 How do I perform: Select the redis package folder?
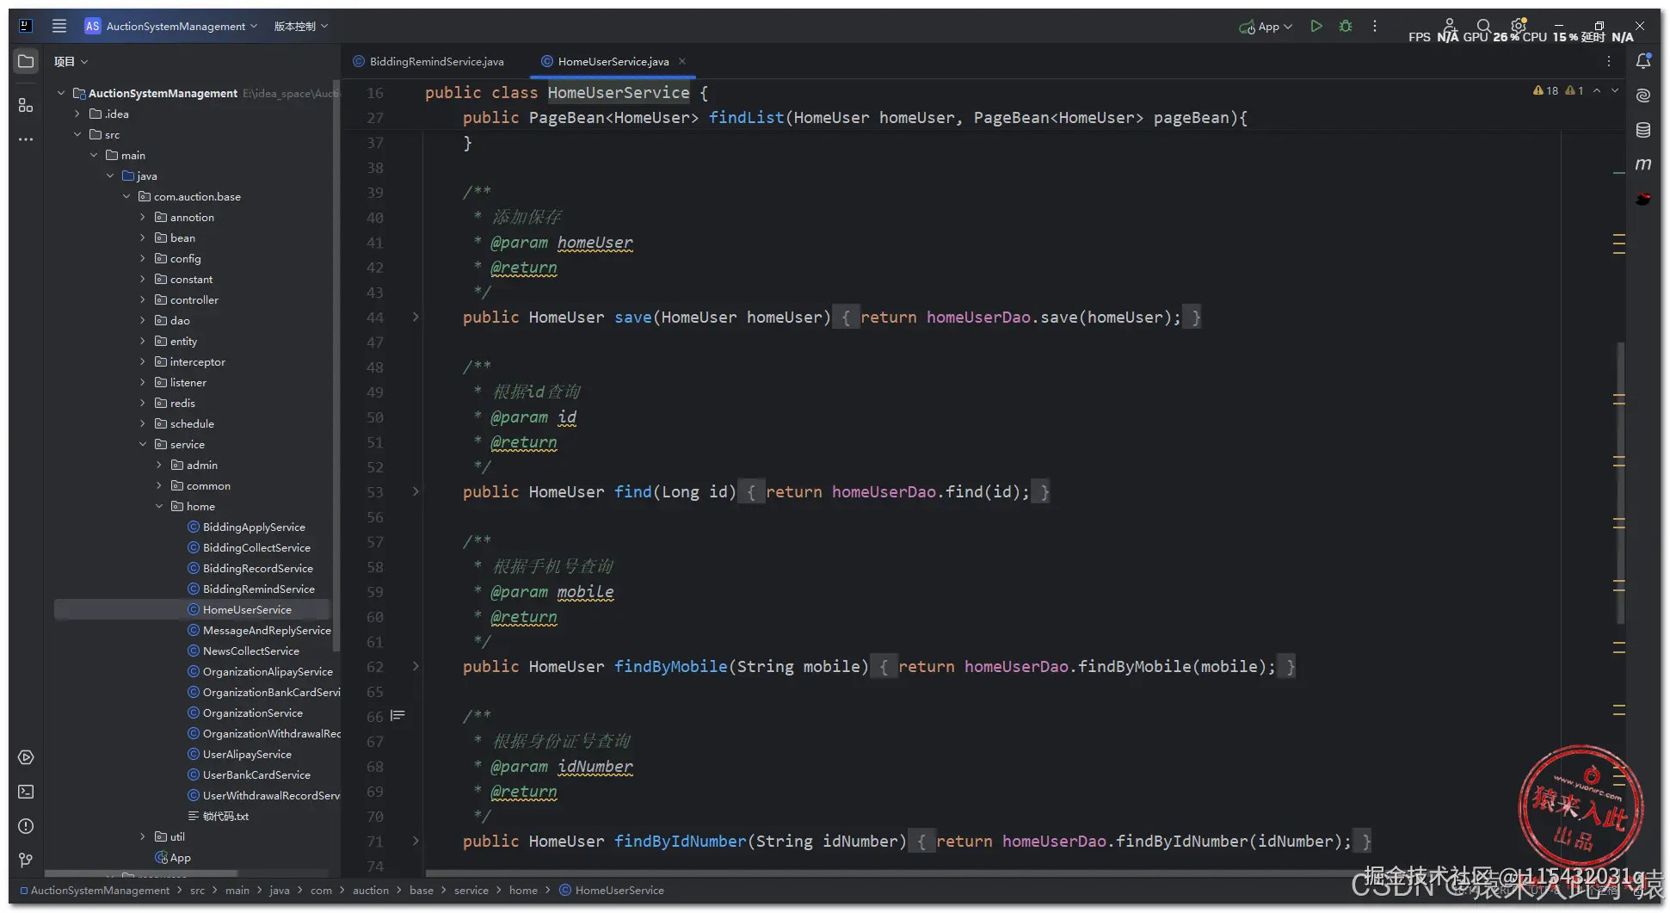[175, 403]
